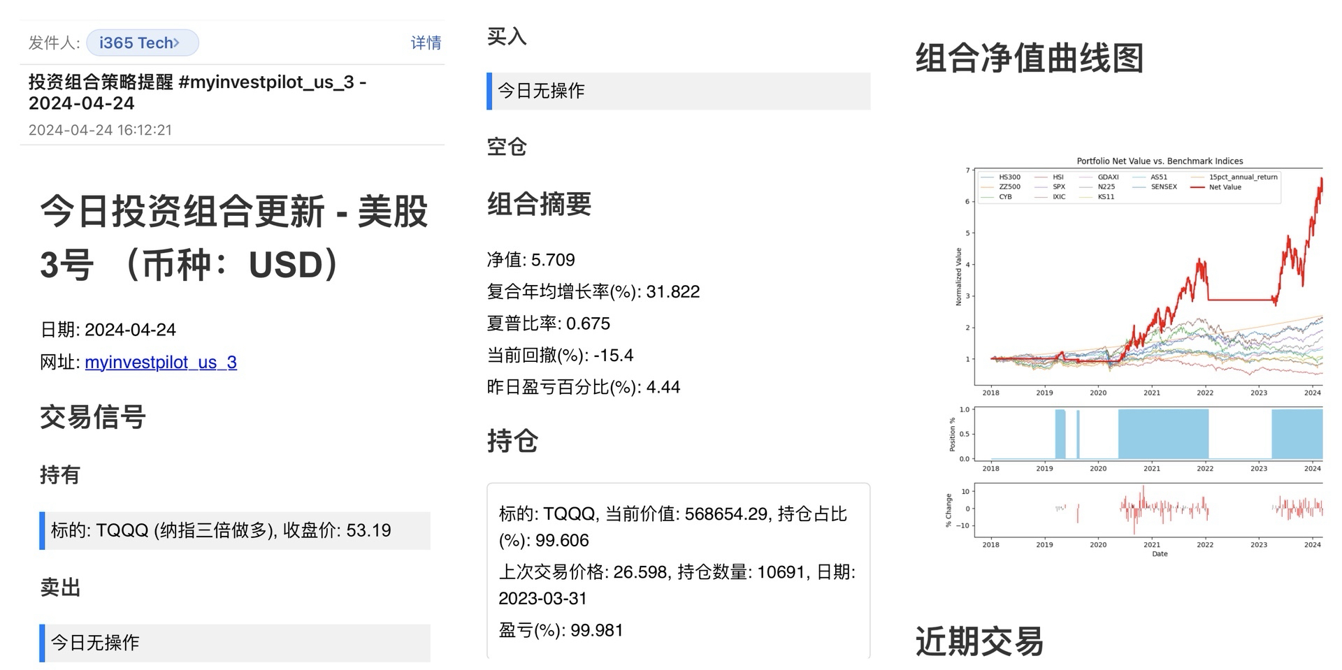This screenshot has width=1342, height=670.
Task: Click the TQQQ holding signal row
Action: 235,530
